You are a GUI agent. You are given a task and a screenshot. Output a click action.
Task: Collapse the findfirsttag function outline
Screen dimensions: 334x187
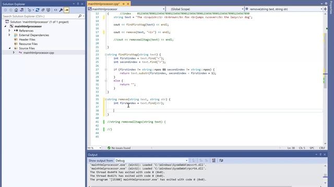(x=106, y=55)
